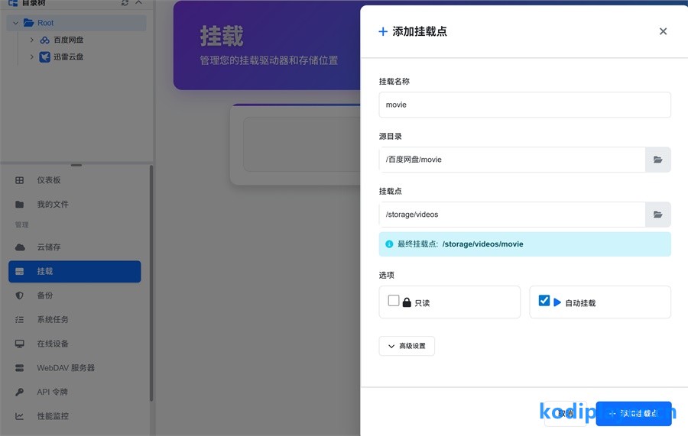688x436 pixels.
Task: Click the 挂载名称 name input field
Action: [x=524, y=105]
